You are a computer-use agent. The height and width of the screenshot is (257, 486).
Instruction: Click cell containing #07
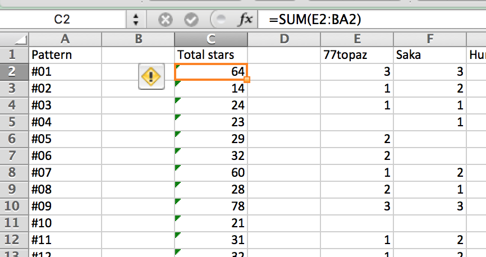pos(65,172)
